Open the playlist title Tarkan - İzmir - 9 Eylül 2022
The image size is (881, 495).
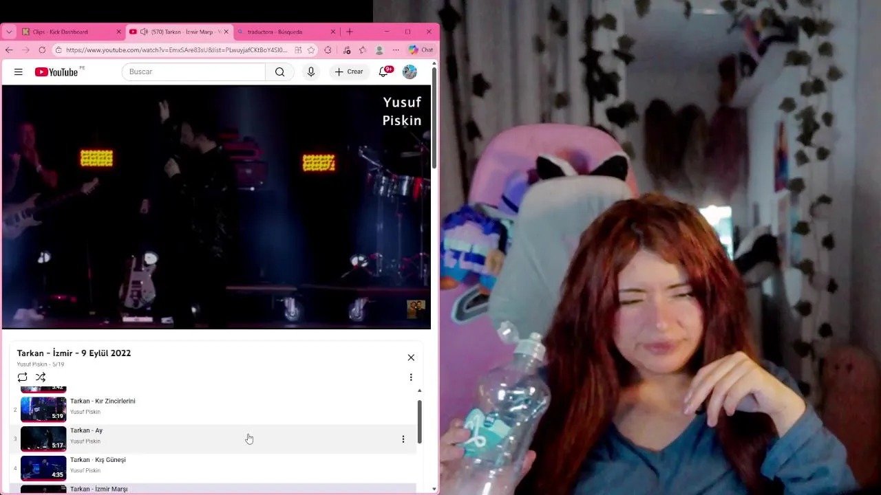click(74, 353)
